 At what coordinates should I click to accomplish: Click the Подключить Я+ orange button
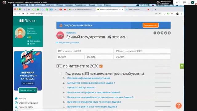(151, 25)
